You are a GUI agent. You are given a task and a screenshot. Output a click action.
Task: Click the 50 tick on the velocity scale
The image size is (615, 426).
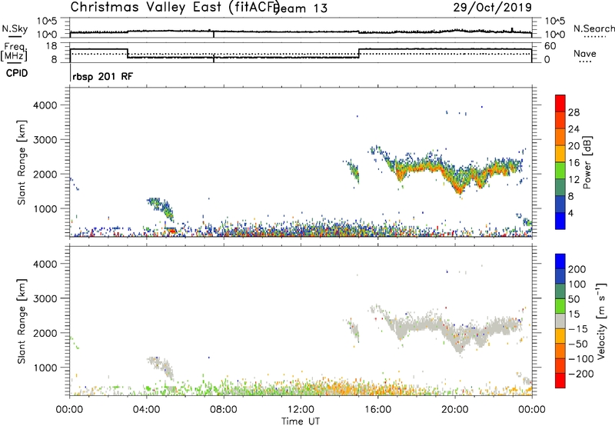tap(574, 299)
